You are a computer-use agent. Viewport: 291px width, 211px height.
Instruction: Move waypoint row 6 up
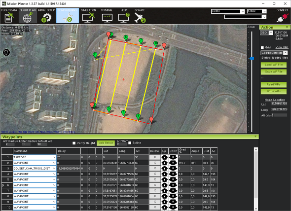pyautogui.click(x=164, y=185)
